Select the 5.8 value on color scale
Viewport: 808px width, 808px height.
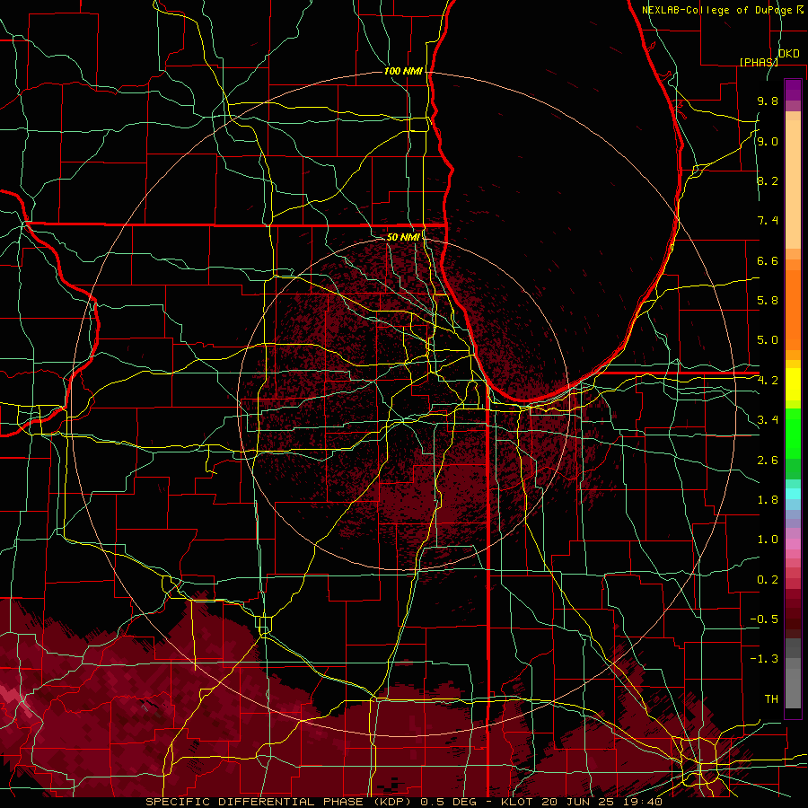(x=768, y=301)
